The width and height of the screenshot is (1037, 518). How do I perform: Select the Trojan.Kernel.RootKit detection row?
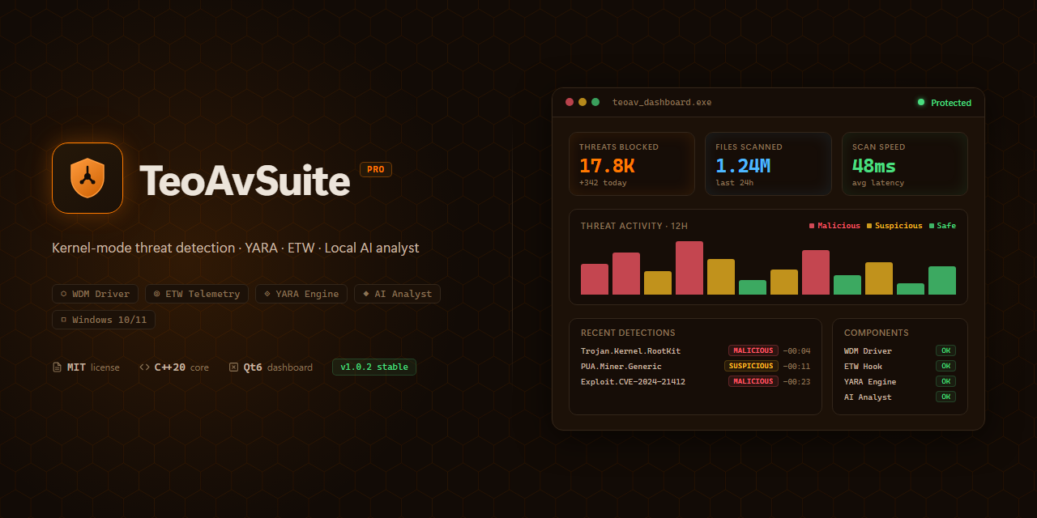point(695,350)
